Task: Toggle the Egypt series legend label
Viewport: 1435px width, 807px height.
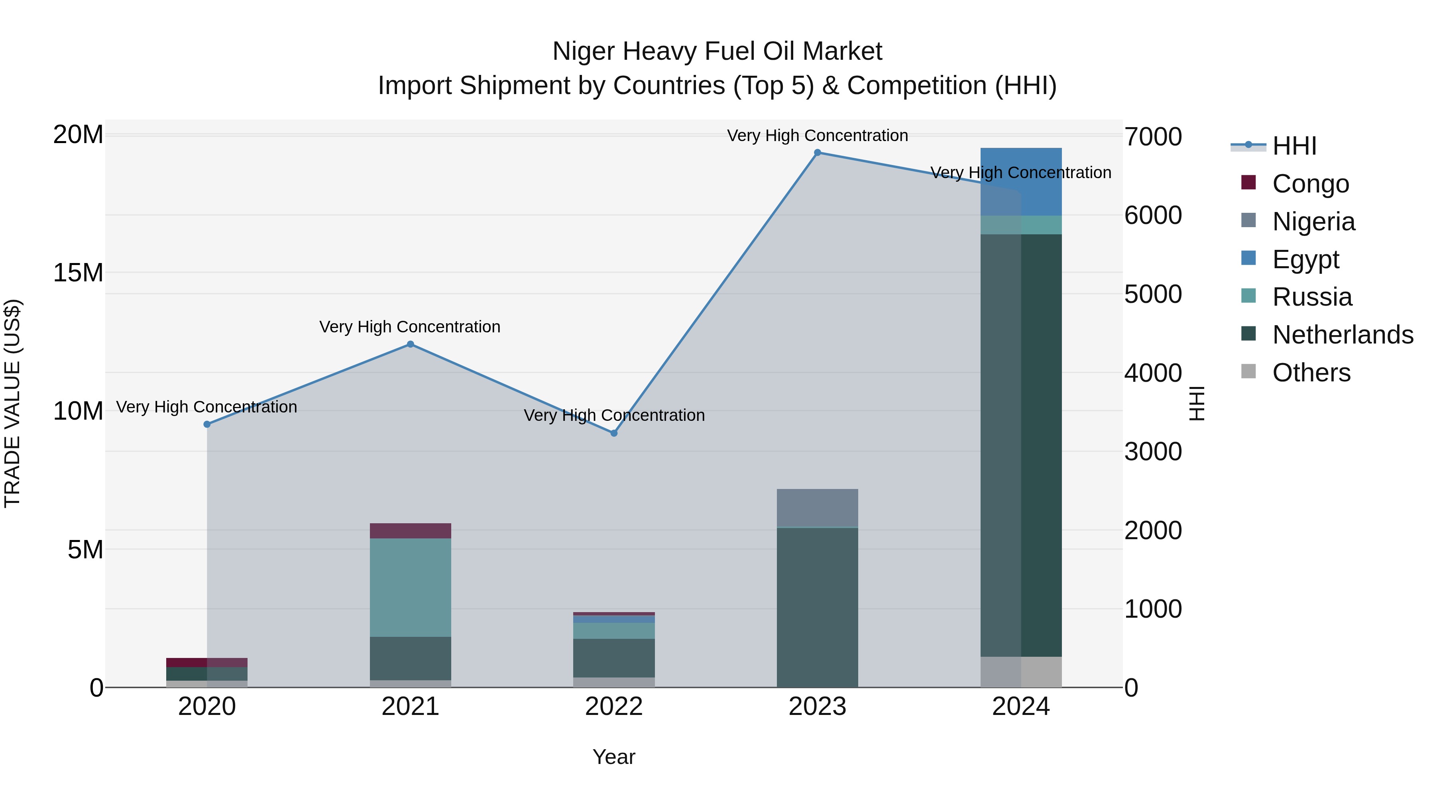Action: tap(1306, 259)
